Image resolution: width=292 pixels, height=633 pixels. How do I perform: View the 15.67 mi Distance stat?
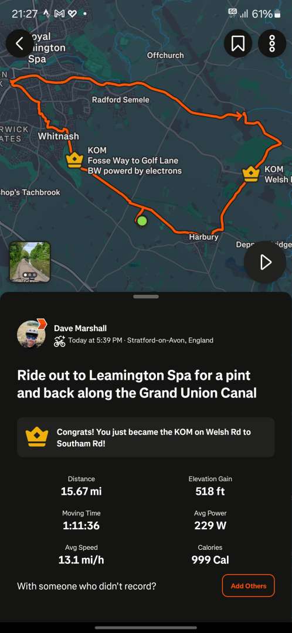pyautogui.click(x=81, y=486)
